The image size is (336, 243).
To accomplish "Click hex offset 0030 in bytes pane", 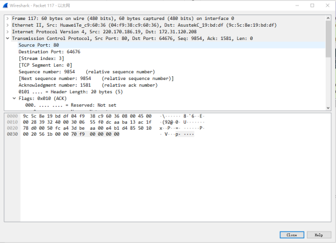I will (x=12, y=134).
